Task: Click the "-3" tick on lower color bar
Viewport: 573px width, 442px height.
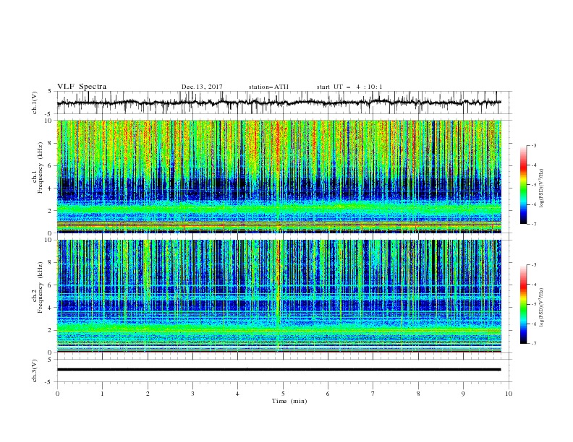Action: [x=533, y=265]
